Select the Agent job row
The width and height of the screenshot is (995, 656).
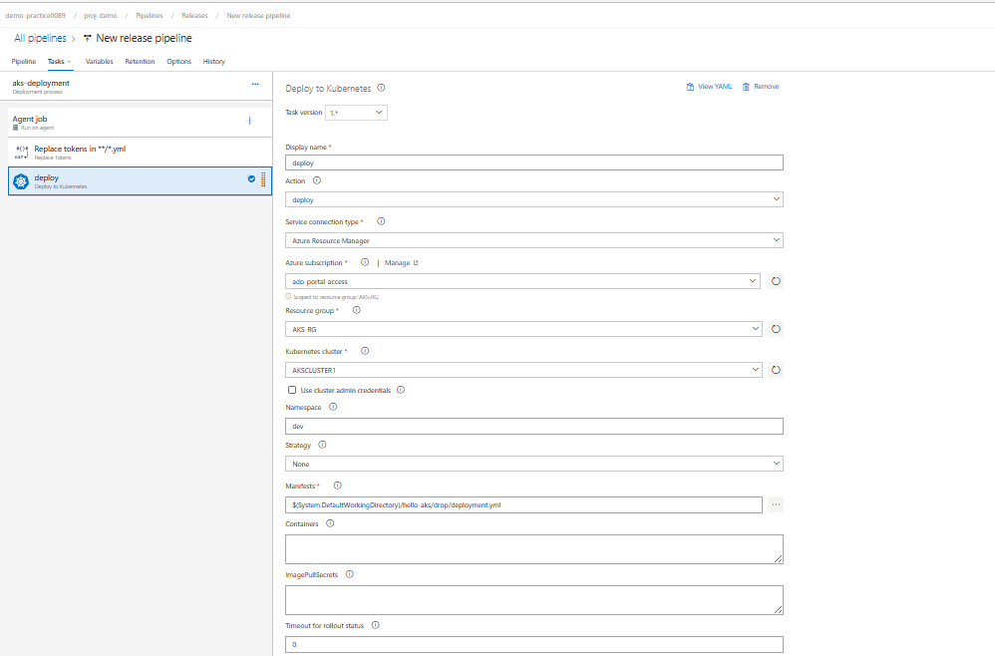click(140, 122)
